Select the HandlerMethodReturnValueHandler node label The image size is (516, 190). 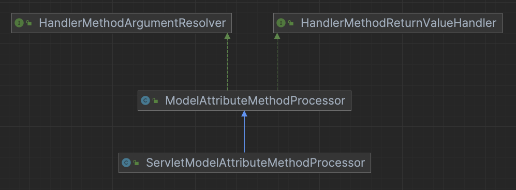pyautogui.click(x=398, y=23)
